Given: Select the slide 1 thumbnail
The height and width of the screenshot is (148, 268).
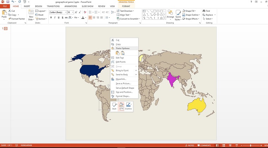Looking at the screenshot, I should click(6, 29).
